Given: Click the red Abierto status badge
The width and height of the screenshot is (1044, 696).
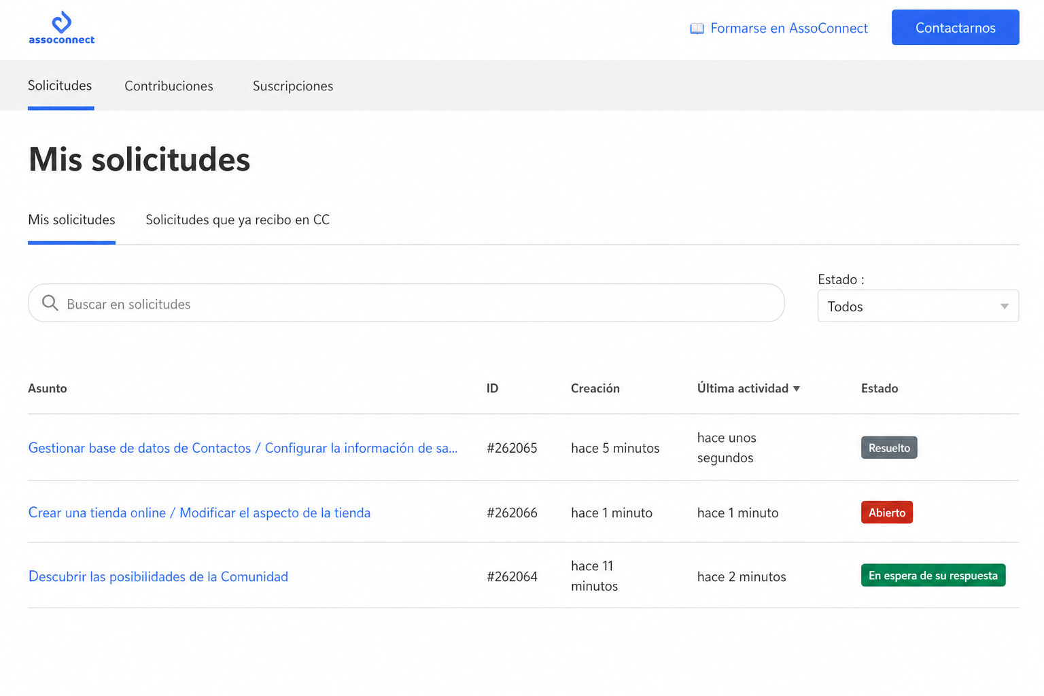Looking at the screenshot, I should click(886, 512).
